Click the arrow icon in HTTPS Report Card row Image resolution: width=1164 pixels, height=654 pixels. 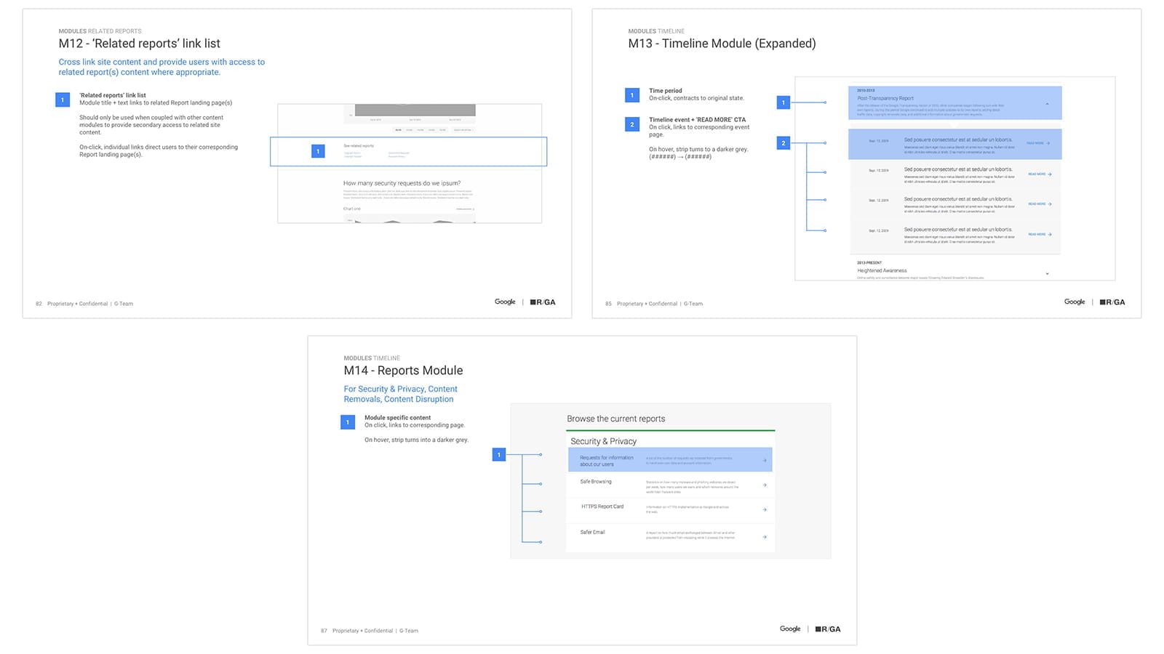pyautogui.click(x=765, y=509)
